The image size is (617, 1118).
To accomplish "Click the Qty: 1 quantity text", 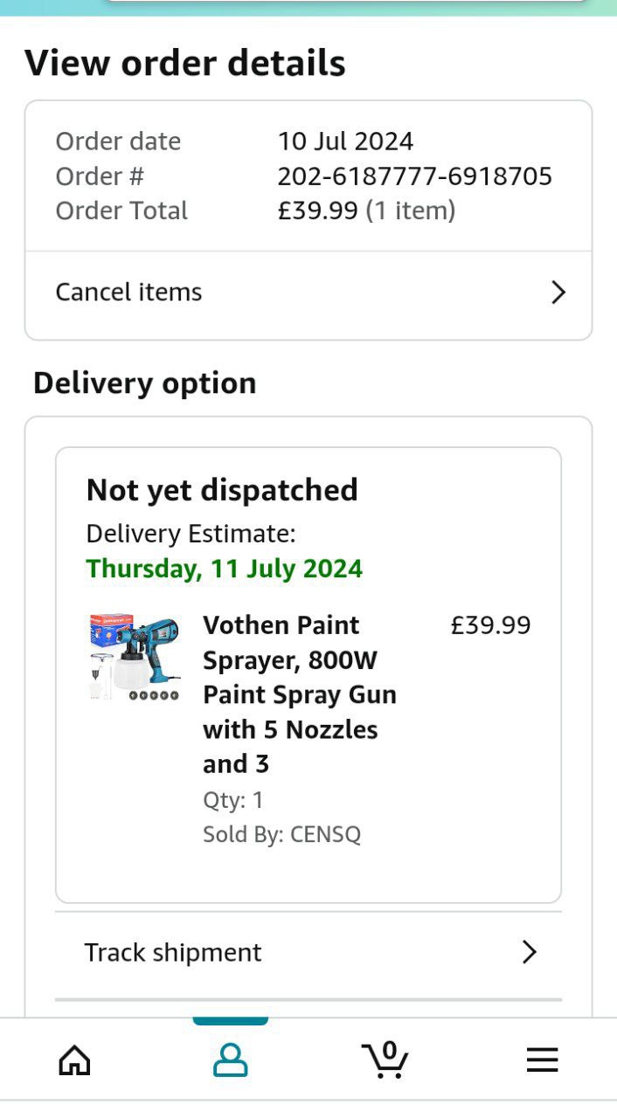I will [232, 800].
